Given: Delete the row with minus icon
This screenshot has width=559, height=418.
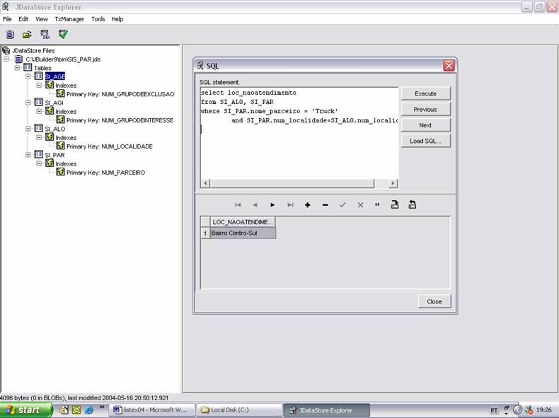Looking at the screenshot, I should 325,205.
